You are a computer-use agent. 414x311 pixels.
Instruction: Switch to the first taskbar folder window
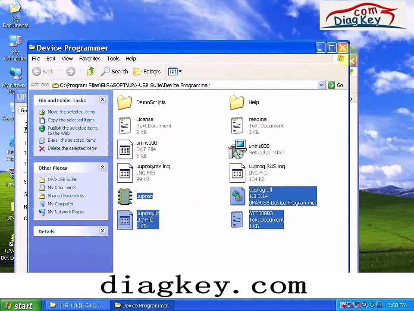click(x=77, y=305)
